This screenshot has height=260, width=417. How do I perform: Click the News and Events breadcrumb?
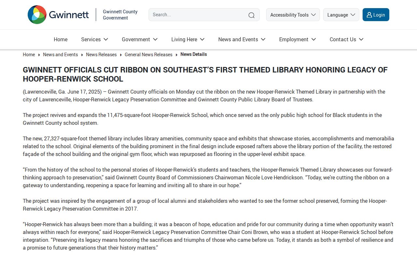[x=60, y=55]
